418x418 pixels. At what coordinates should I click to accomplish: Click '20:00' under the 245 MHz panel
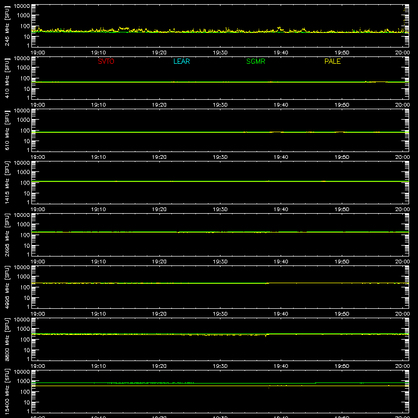pos(402,53)
